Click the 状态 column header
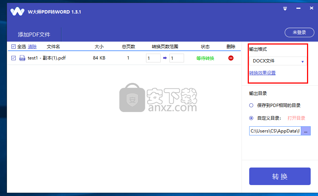318x196 pixels. point(205,47)
